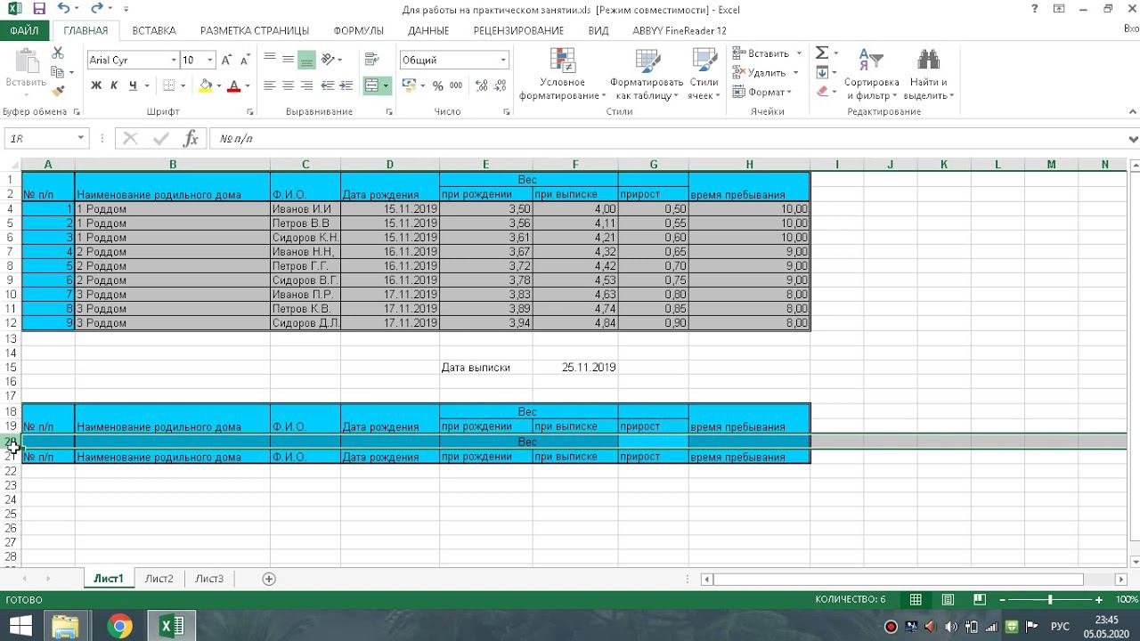Toggle underline formatting (Ч)
The height and width of the screenshot is (641, 1140).
coord(133,85)
